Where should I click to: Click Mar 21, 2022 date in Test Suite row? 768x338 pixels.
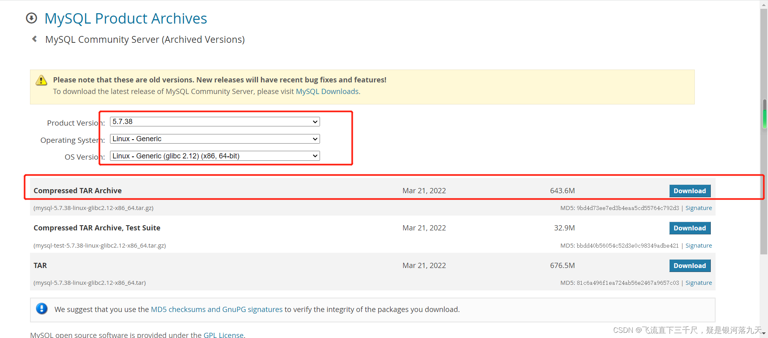pyautogui.click(x=424, y=228)
